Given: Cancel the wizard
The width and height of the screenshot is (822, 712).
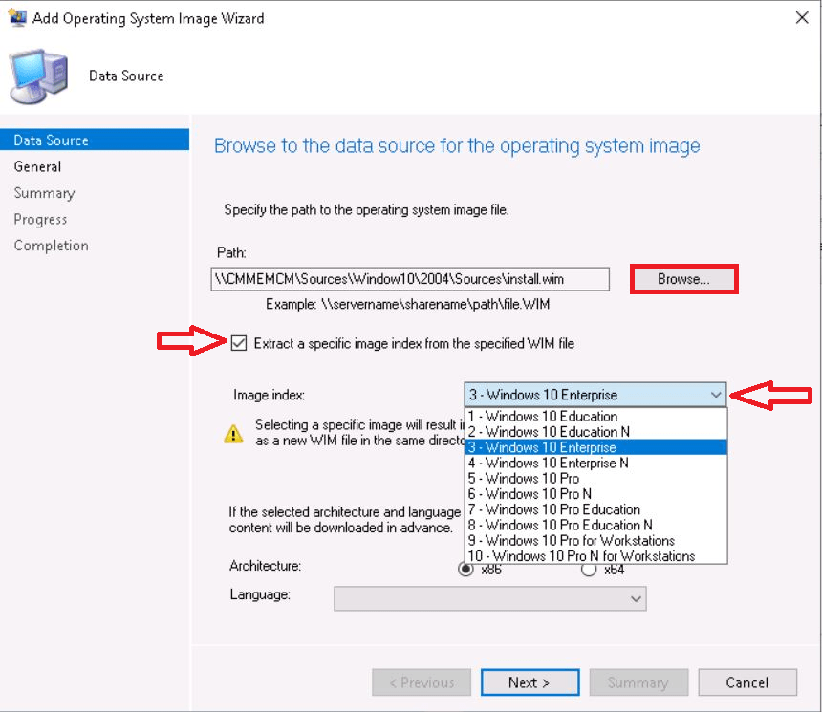Looking at the screenshot, I should click(746, 682).
